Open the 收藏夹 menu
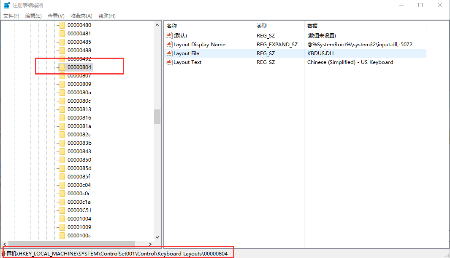The image size is (450, 258). tap(81, 16)
